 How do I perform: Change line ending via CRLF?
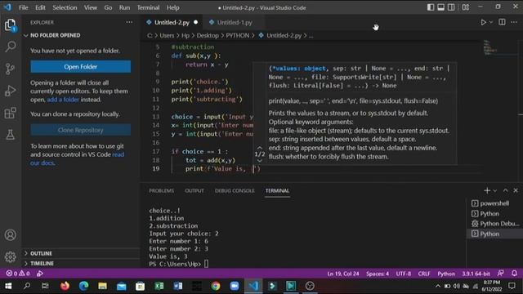pos(424,274)
